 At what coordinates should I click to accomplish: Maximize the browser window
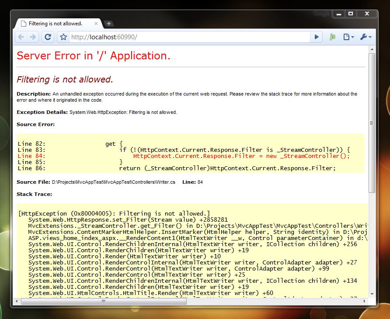click(x=351, y=14)
